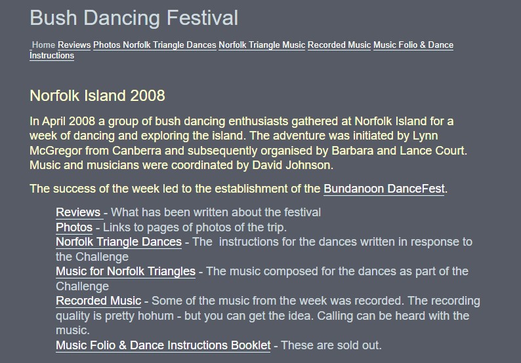Choose Recorded Music in the top navigation
The width and height of the screenshot is (521, 363).
pos(339,45)
